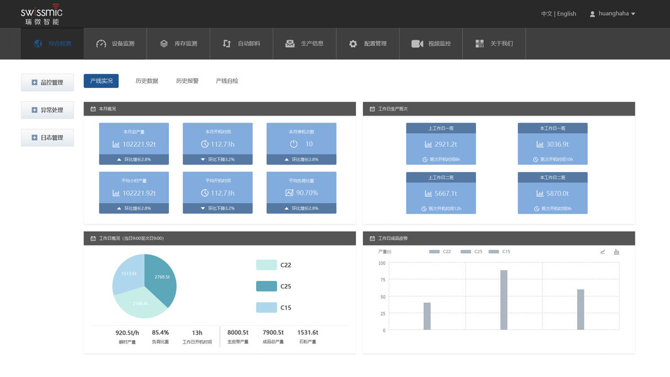
Task: Open the 关于我们 navigation item
Action: 494,43
